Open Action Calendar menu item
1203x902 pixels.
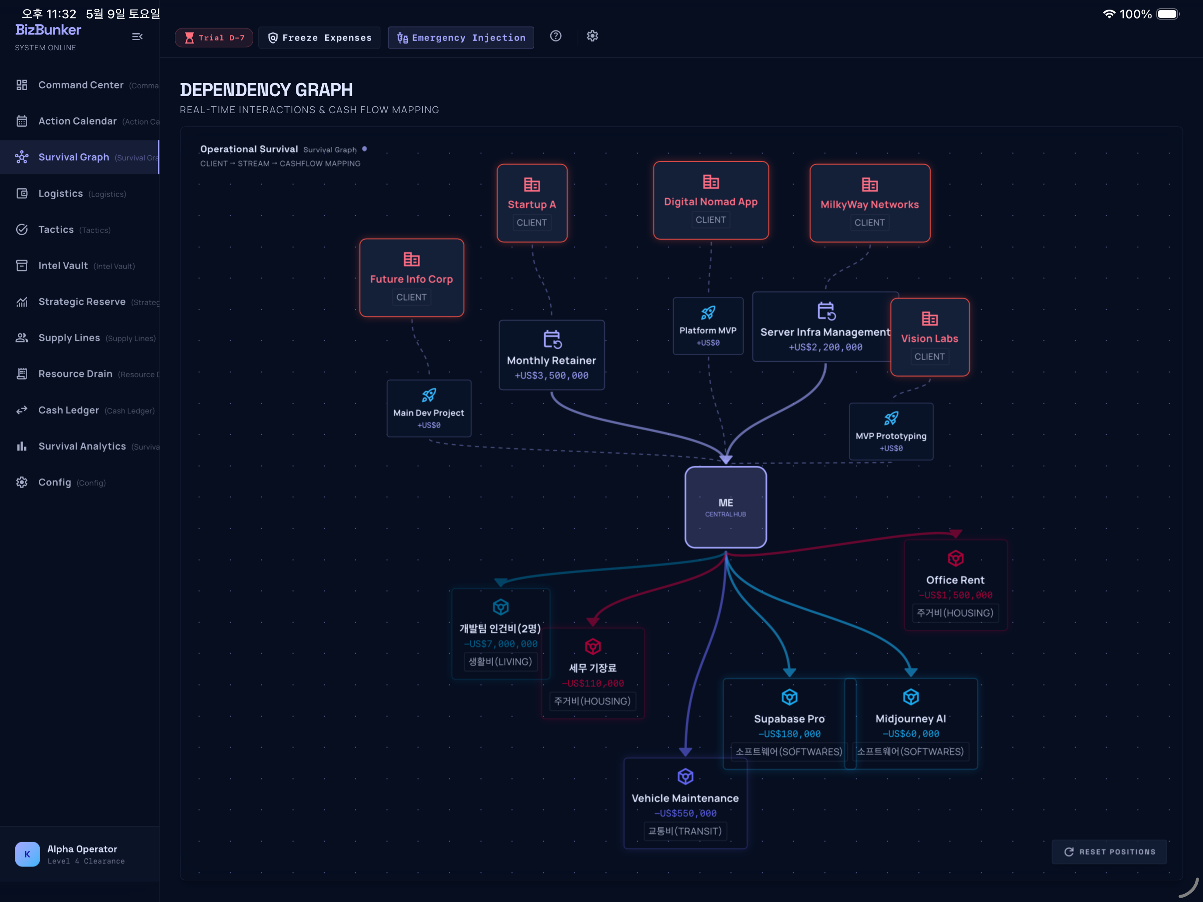80,121
